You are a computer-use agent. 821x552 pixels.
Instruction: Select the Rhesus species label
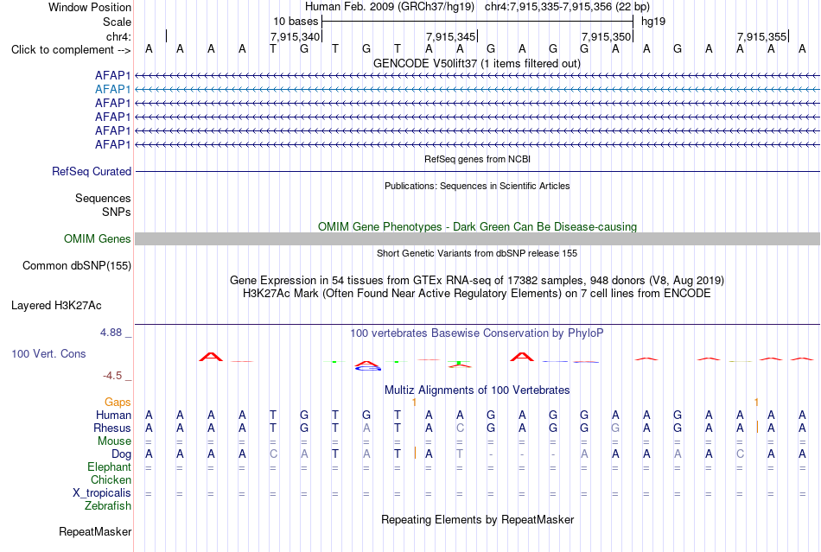[112, 428]
